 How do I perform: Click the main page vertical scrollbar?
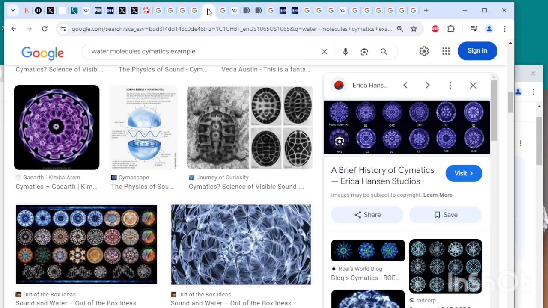510,102
